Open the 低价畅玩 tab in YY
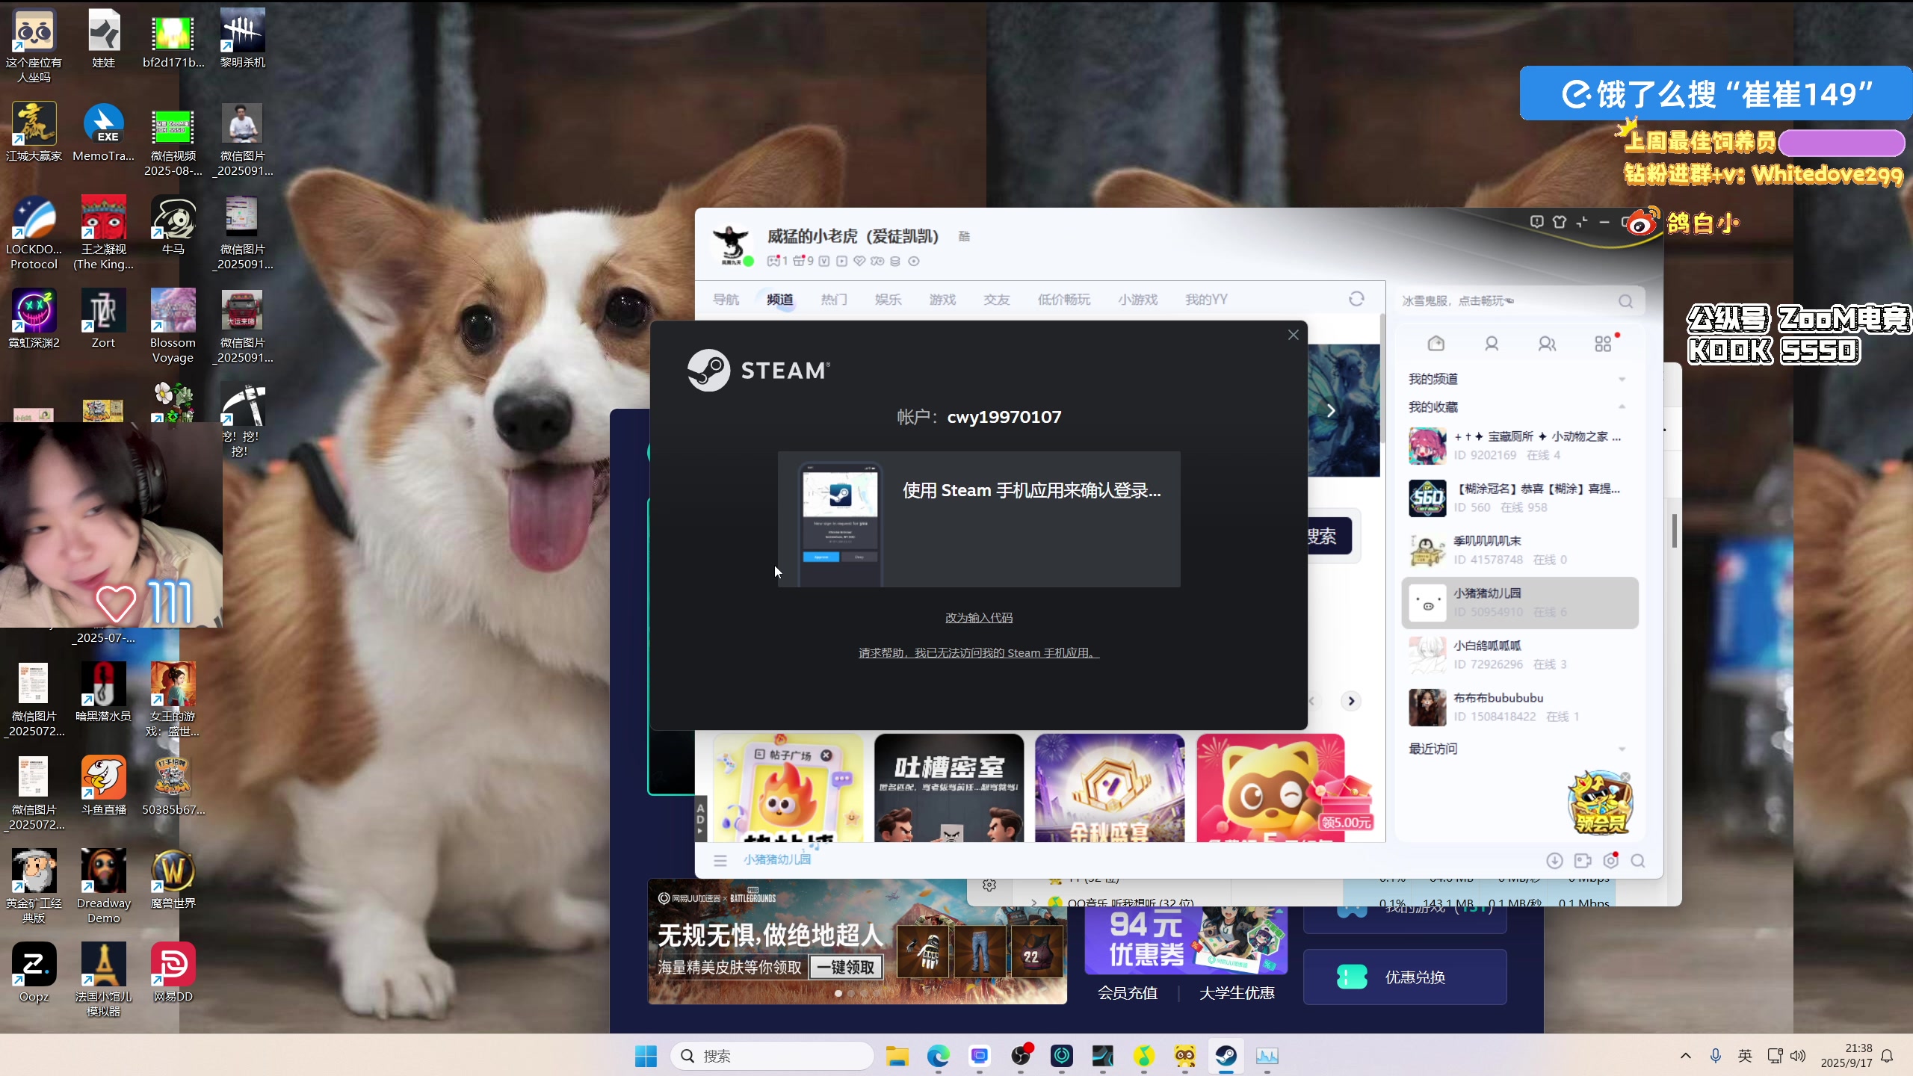1913x1076 pixels. point(1064,300)
